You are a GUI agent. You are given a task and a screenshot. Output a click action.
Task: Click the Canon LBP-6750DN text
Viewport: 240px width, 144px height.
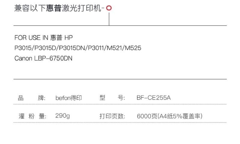tap(43, 58)
